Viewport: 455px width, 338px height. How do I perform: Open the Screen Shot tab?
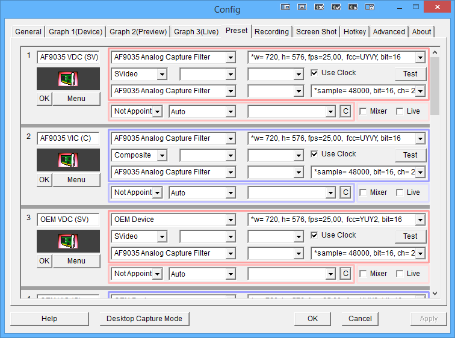click(317, 32)
